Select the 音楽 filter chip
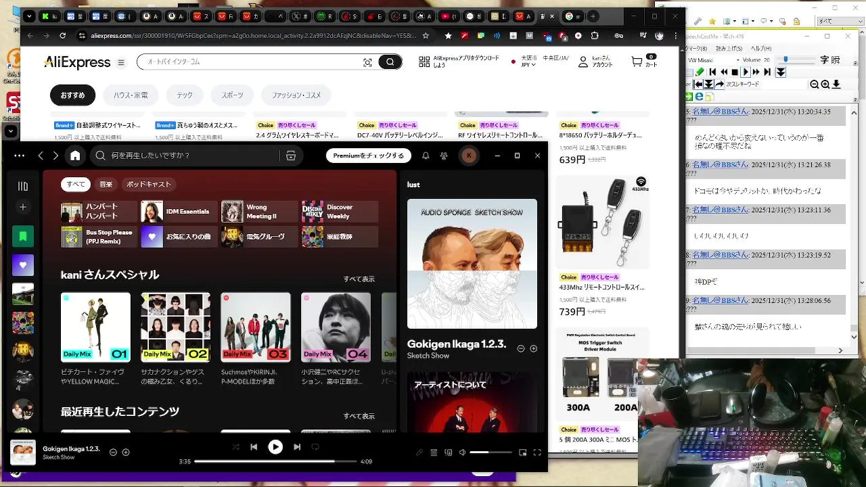 (106, 184)
